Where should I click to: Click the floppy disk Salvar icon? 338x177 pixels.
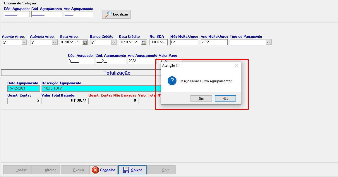point(126,170)
